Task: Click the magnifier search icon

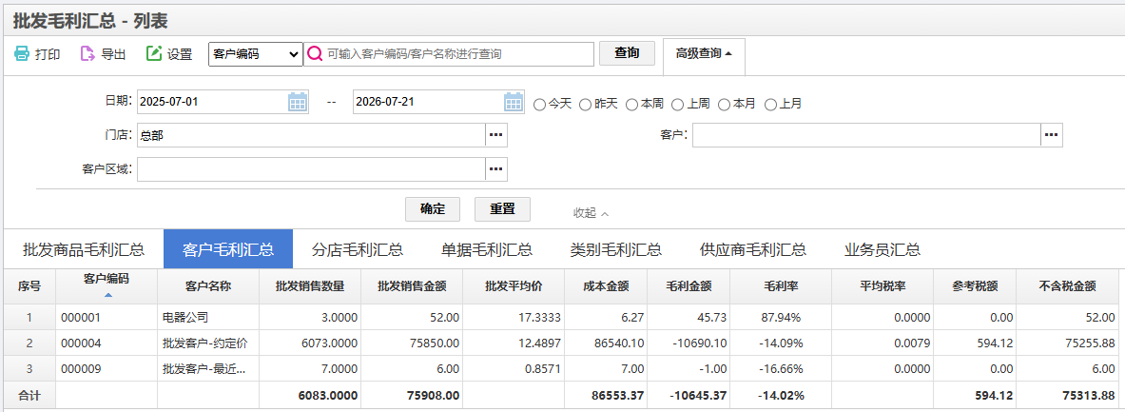Action: [314, 54]
